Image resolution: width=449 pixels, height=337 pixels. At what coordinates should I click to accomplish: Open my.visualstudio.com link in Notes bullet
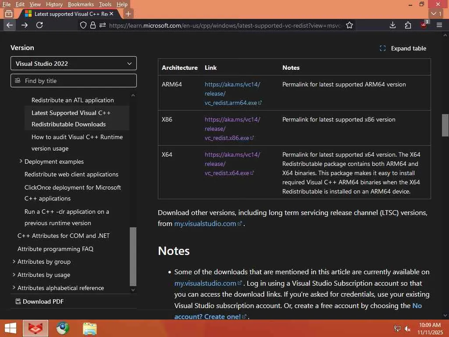click(208, 283)
